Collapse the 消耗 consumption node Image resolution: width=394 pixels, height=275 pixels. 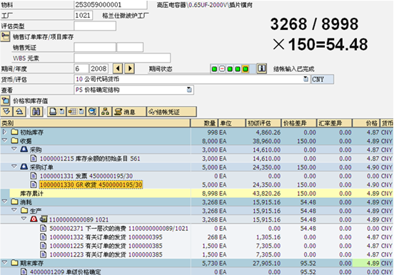coord(4,201)
